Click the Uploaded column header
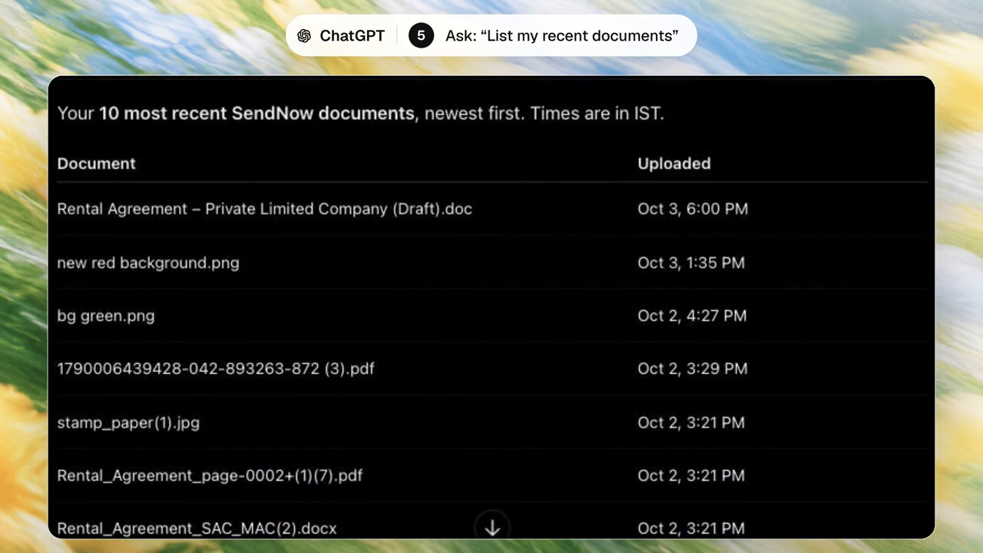This screenshot has height=553, width=983. [x=674, y=164]
